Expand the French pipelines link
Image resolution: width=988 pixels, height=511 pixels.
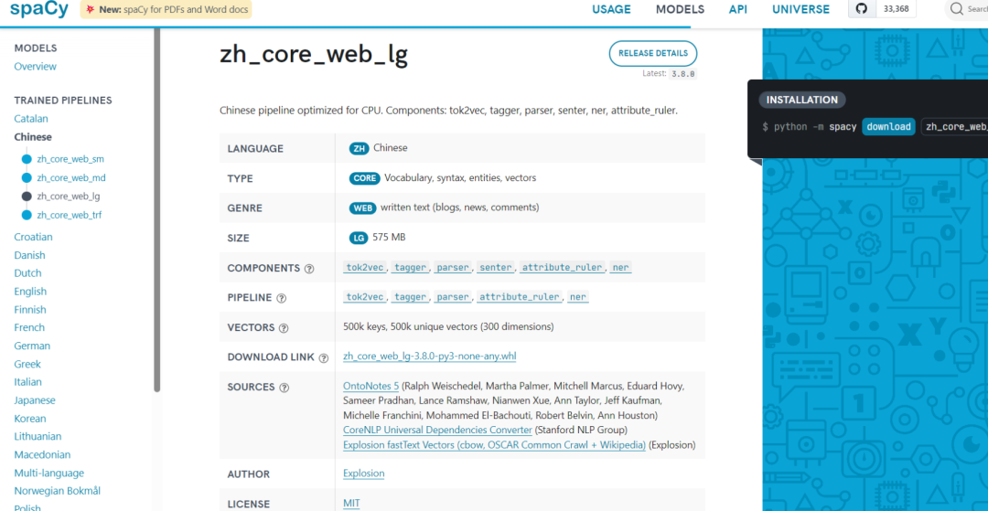[x=29, y=327]
